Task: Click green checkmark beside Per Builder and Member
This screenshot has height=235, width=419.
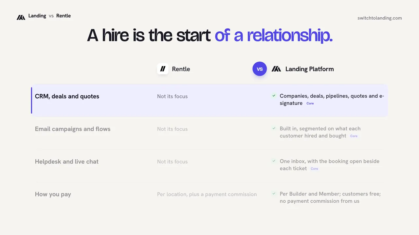Action: click(x=274, y=194)
